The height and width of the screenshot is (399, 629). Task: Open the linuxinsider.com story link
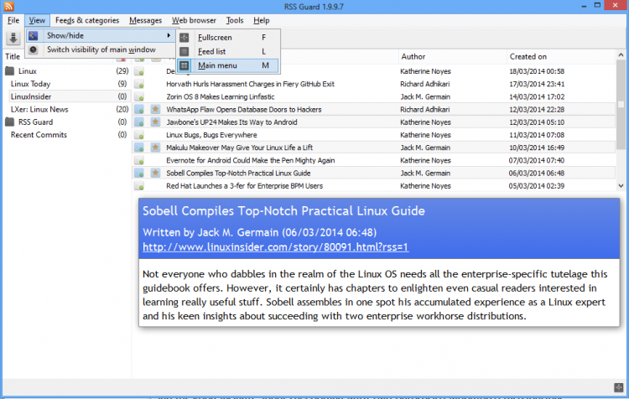(x=276, y=247)
